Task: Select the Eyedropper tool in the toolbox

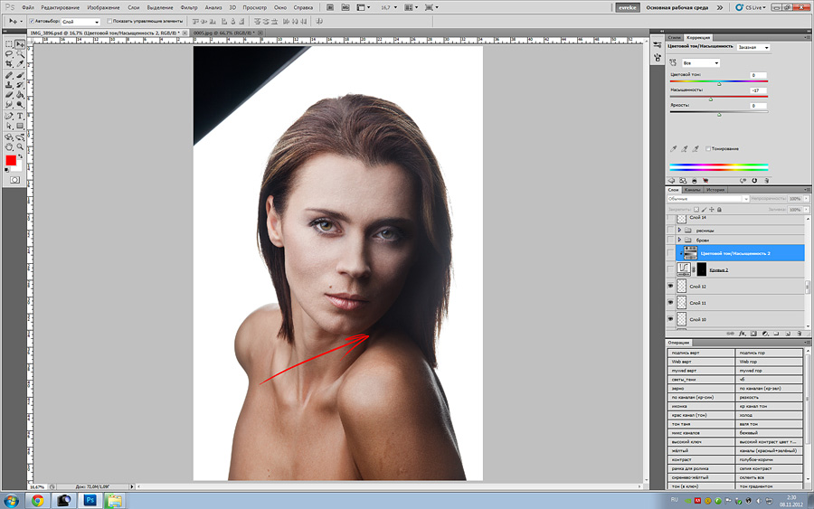Action: tap(20, 63)
